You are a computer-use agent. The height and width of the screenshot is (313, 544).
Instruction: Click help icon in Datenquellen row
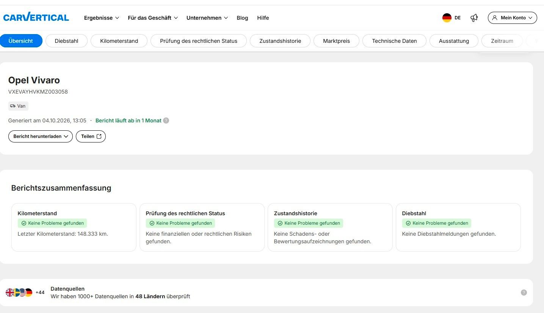click(x=524, y=293)
